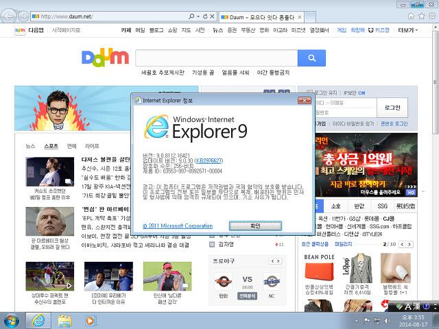This screenshot has width=439, height=329.
Task: Go to next shopping page arrow beside 2/10
Action: pos(410,245)
